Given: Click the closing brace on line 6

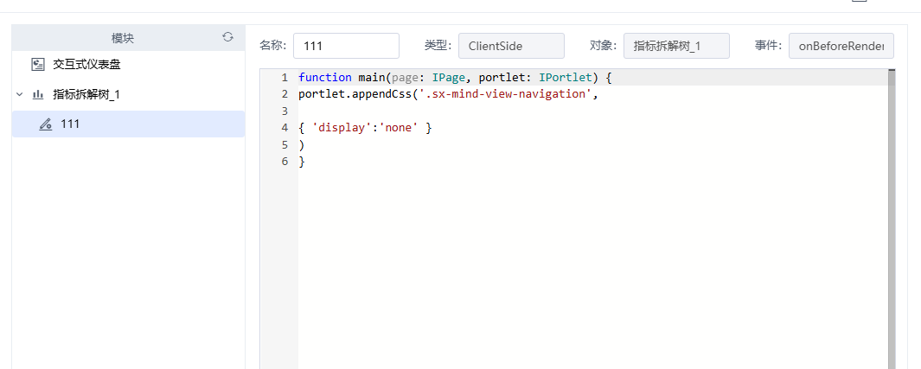Looking at the screenshot, I should [x=302, y=161].
